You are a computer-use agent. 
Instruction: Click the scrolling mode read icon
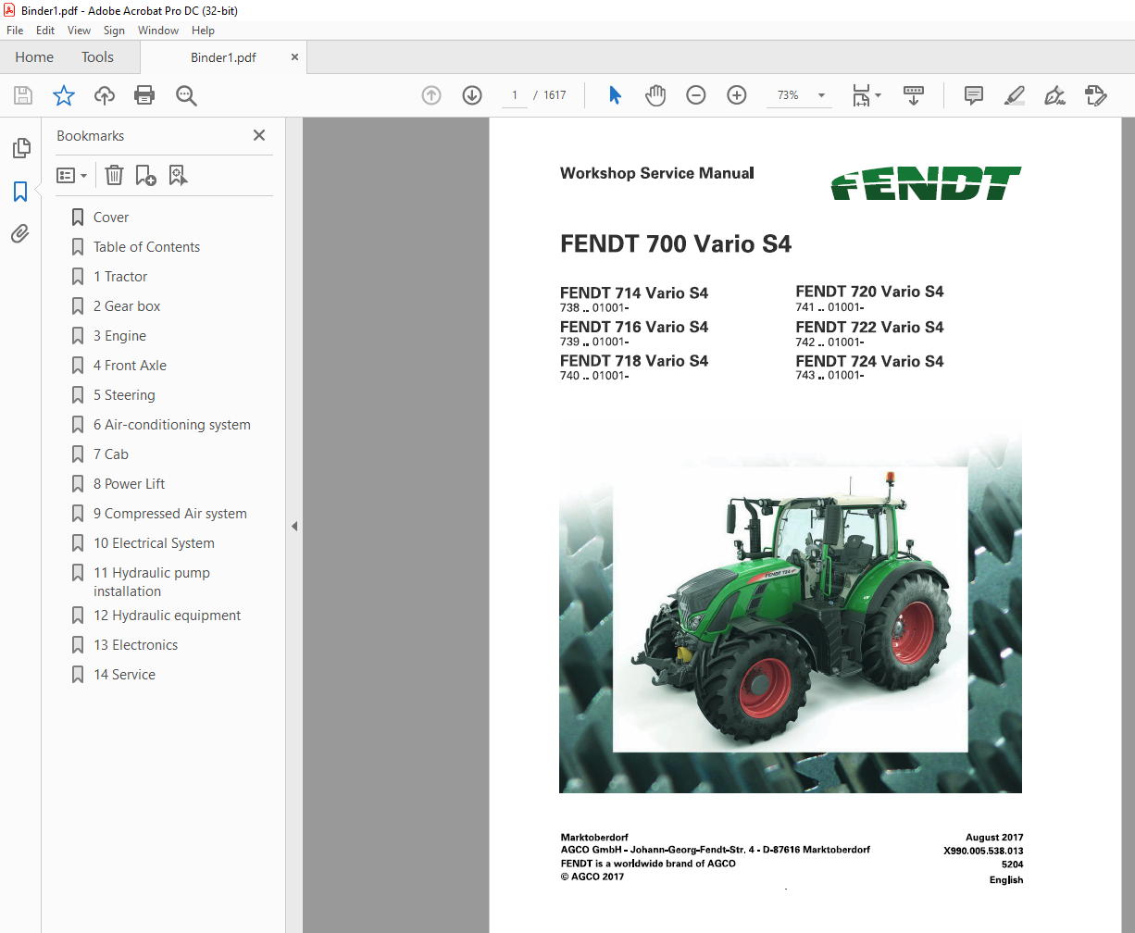coord(914,95)
